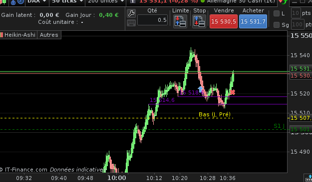Image resolution: width=312 pixels, height=182 pixels.
Task: Click the keyboard shortcuts icon
Action: pos(131,23)
